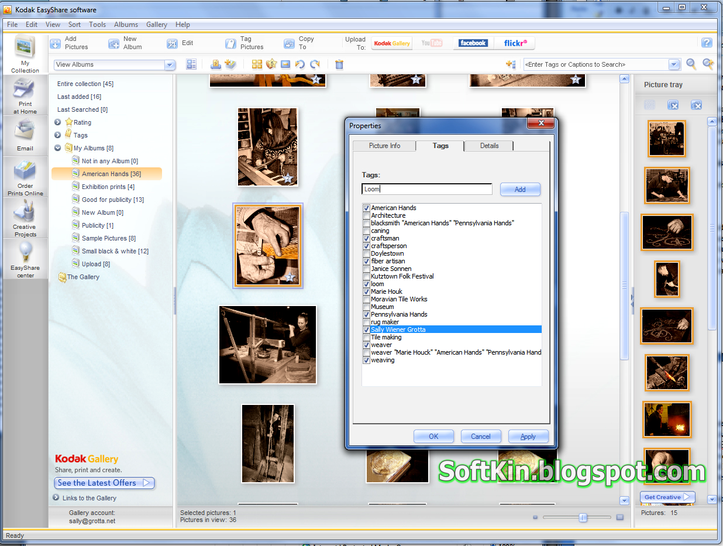Click the Edit pictures icon

[x=172, y=43]
